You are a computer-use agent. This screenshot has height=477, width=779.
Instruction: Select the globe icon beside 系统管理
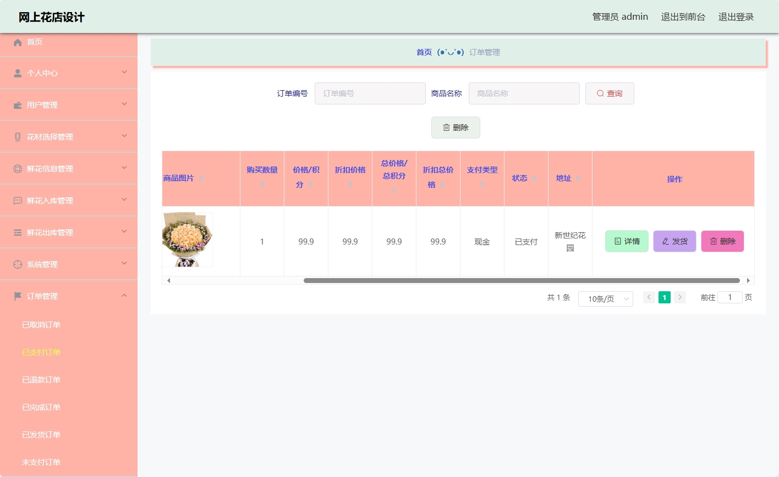point(17,264)
